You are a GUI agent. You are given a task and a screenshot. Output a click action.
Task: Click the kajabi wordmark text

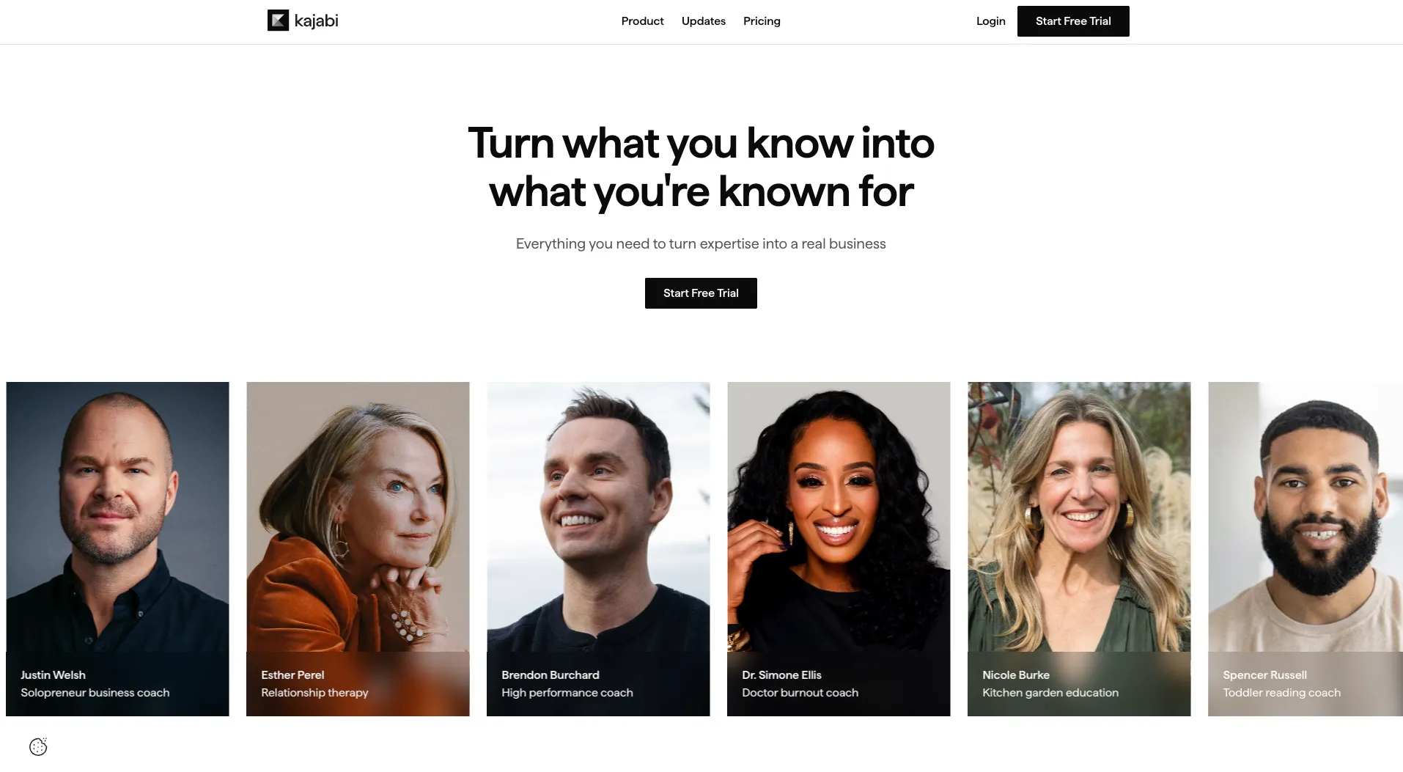316,21
